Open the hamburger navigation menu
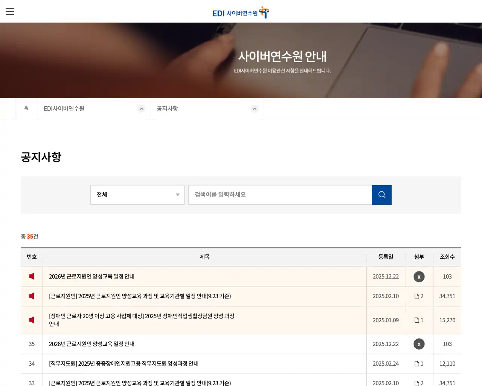Image resolution: width=482 pixels, height=386 pixels. click(x=10, y=11)
